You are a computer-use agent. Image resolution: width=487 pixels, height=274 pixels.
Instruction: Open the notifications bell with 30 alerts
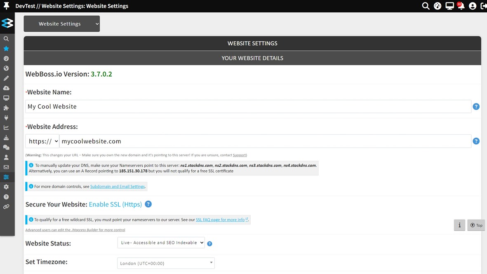click(x=461, y=6)
